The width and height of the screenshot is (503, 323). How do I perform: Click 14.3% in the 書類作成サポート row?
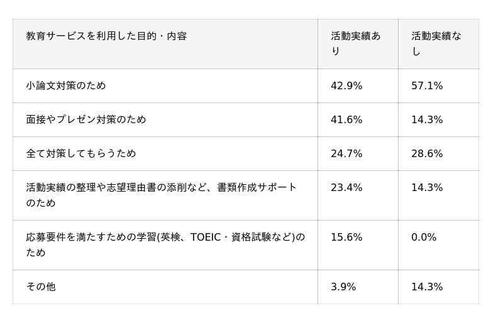point(427,188)
